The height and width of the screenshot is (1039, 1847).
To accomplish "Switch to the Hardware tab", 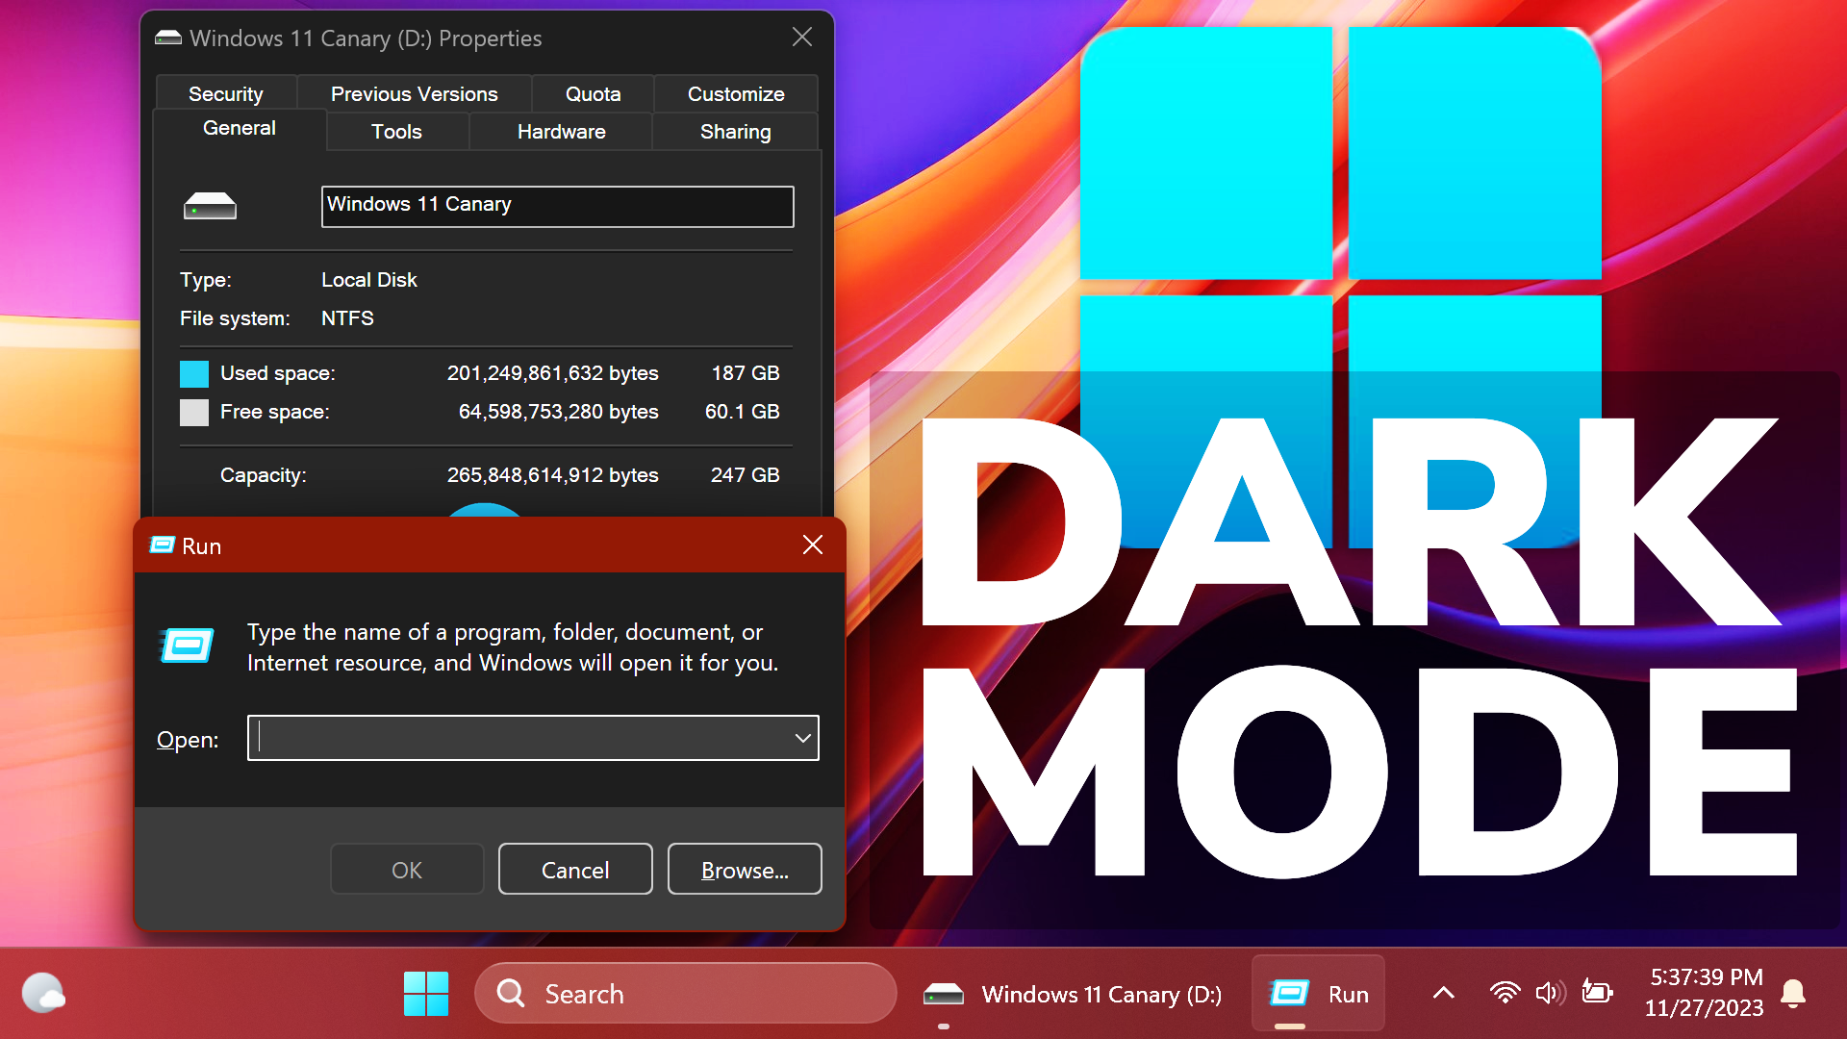I will (561, 132).
